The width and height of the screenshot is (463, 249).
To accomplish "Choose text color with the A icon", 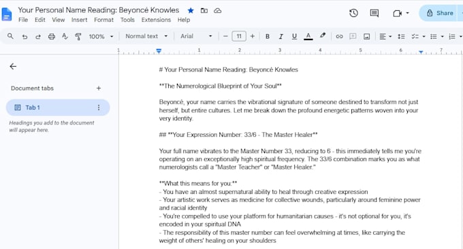I will point(308,36).
